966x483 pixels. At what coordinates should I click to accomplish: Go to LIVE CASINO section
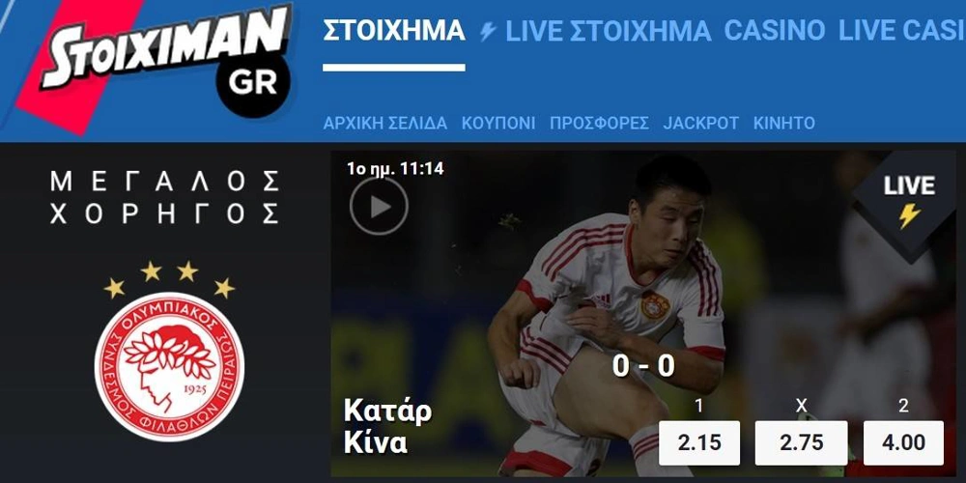(902, 30)
